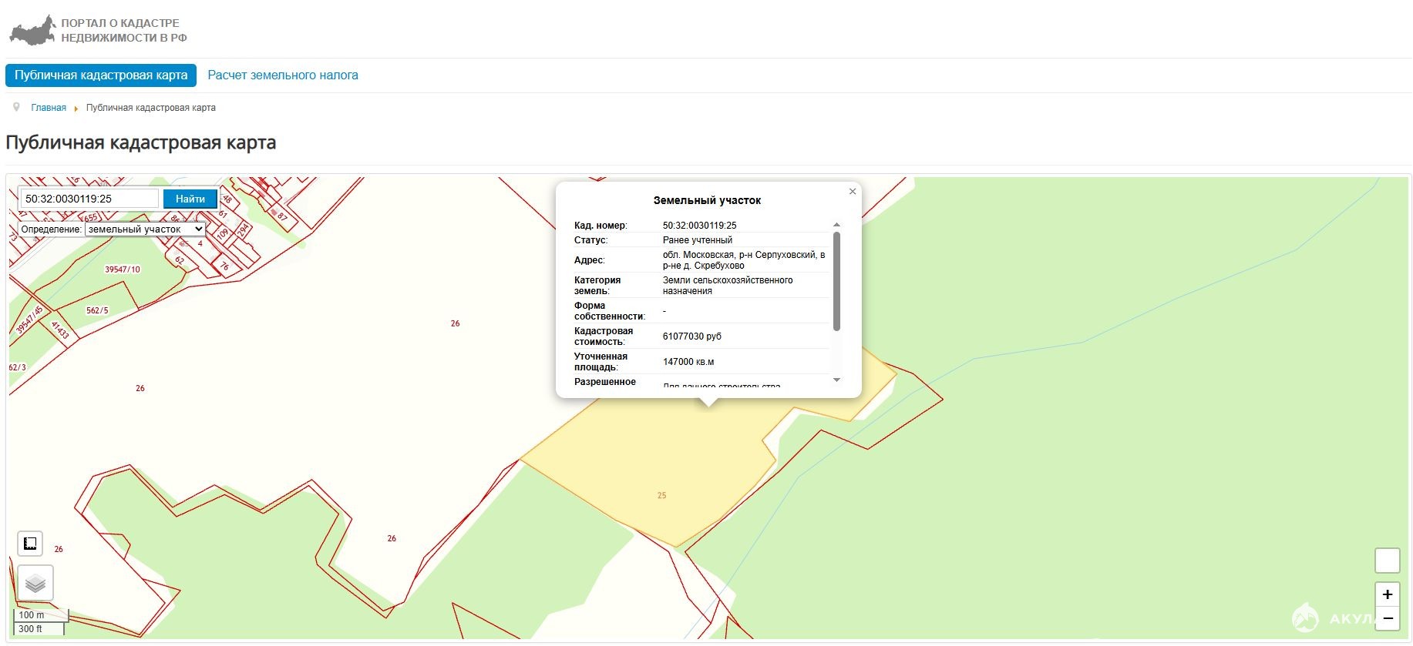Open the map layers switcher
1413x646 pixels.
(x=35, y=583)
